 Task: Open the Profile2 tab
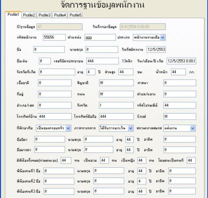(29, 15)
